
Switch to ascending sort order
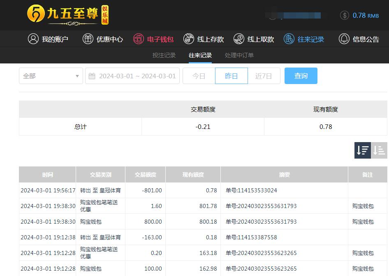tap(379, 150)
